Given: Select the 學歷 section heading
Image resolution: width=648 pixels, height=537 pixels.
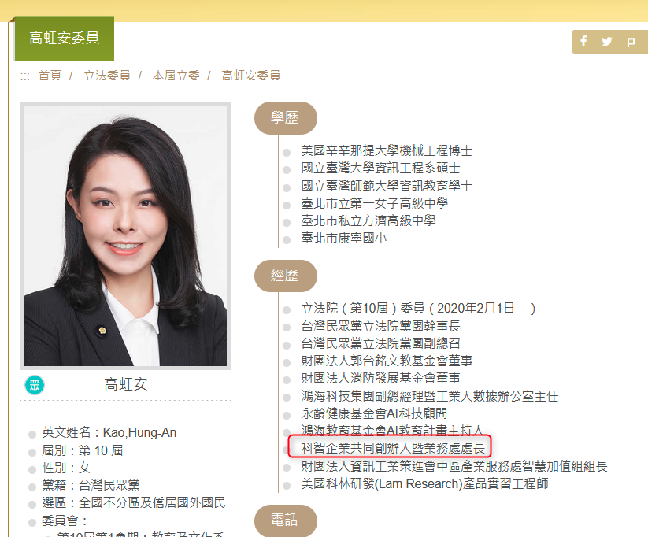Looking at the screenshot, I should 286,118.
